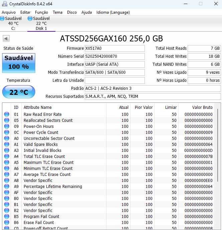The image size is (222, 230).
Task: Open the Editar menu
Action: pyautogui.click(x=25, y=12)
